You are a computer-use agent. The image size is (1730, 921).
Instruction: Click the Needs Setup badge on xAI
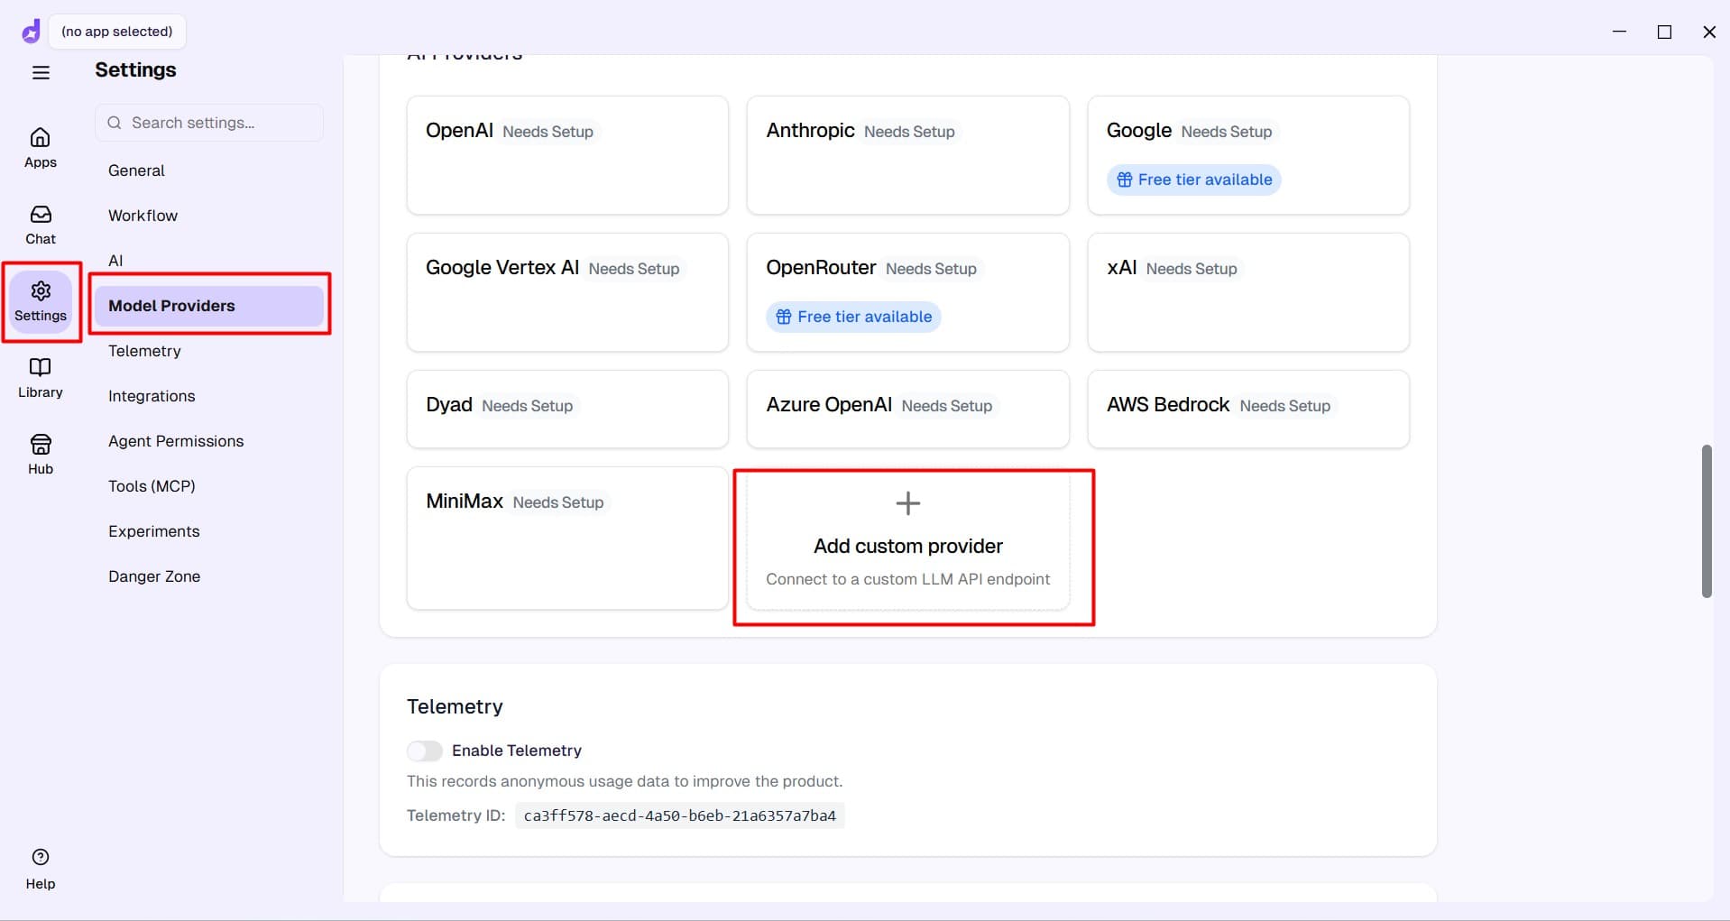(x=1192, y=269)
